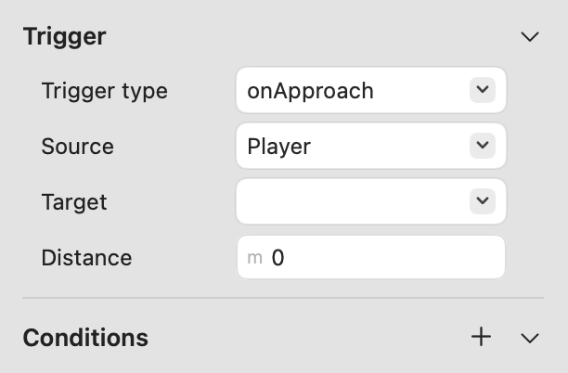Viewport: 568px width, 373px height.
Task: Open the Trigger type dropdown arrow
Action: (x=482, y=90)
